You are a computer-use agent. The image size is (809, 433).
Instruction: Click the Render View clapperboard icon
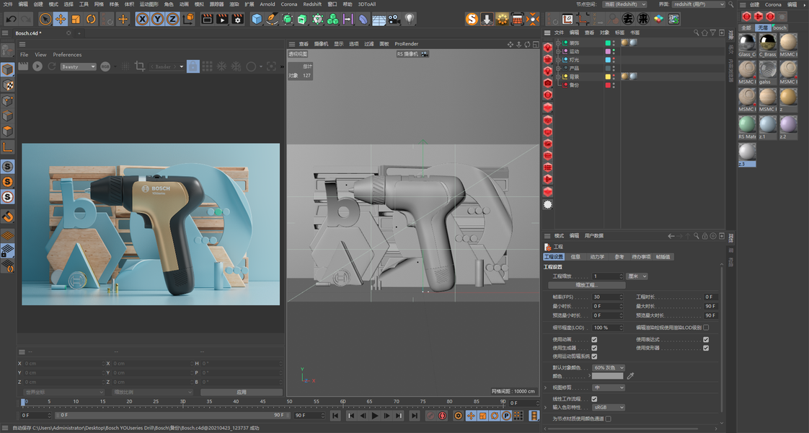tap(207, 19)
